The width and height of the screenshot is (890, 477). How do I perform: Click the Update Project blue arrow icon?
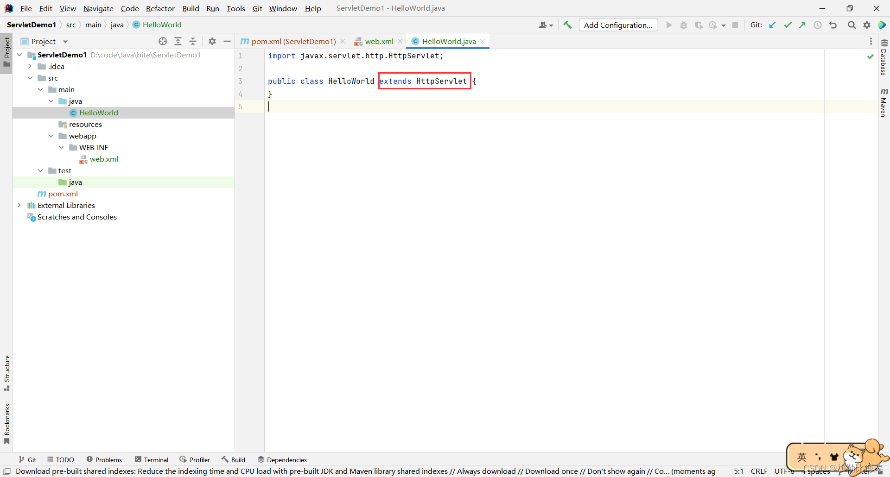point(772,25)
